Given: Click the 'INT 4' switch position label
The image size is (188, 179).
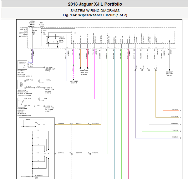Looking at the screenshot, I should coord(37,145).
